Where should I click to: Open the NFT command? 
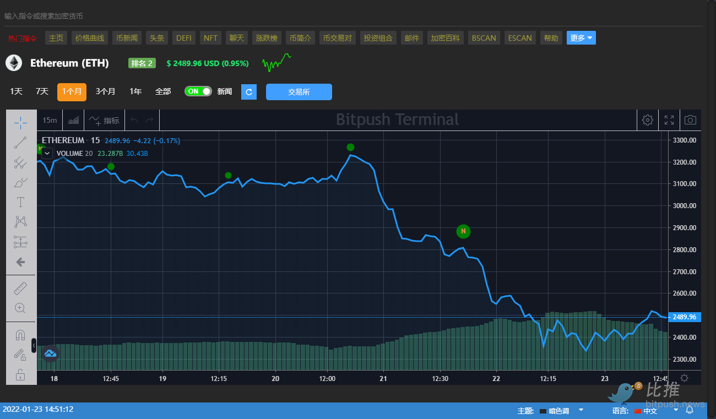coord(210,38)
